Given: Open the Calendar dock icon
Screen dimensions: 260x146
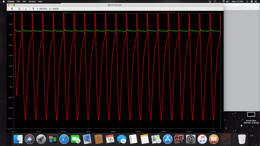Looking at the screenshot, I should [x=109, y=139].
